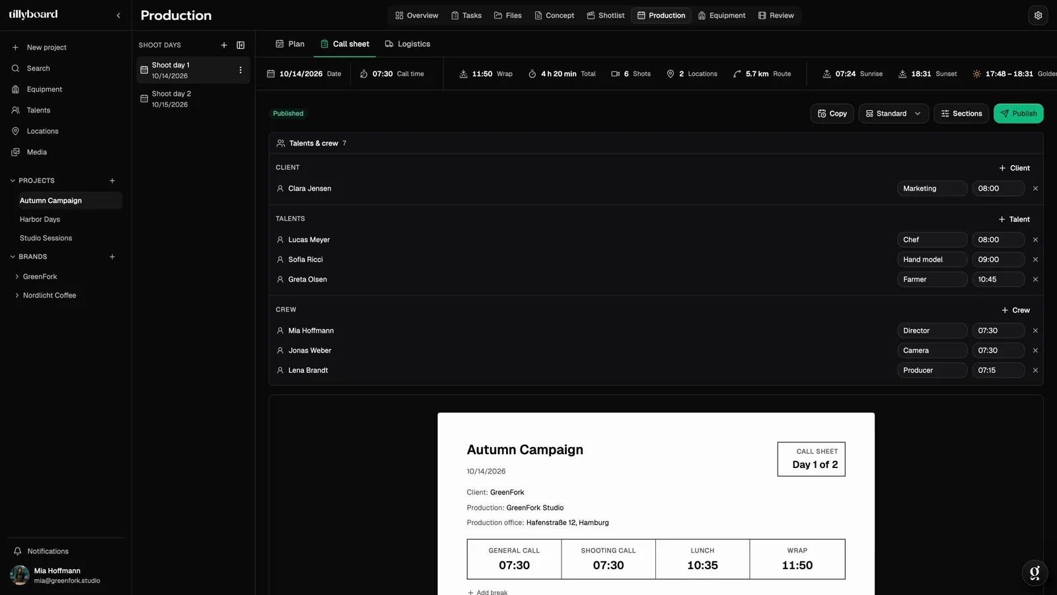Open the Standard template dropdown
The width and height of the screenshot is (1057, 595).
(893, 114)
